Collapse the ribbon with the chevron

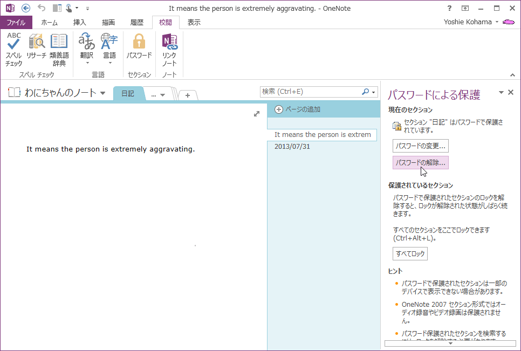click(x=513, y=75)
